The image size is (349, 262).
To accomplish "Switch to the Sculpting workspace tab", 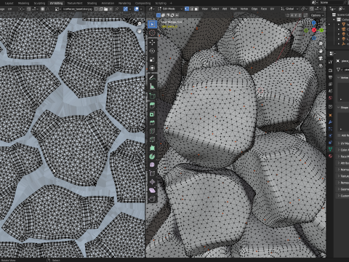I will [39, 3].
